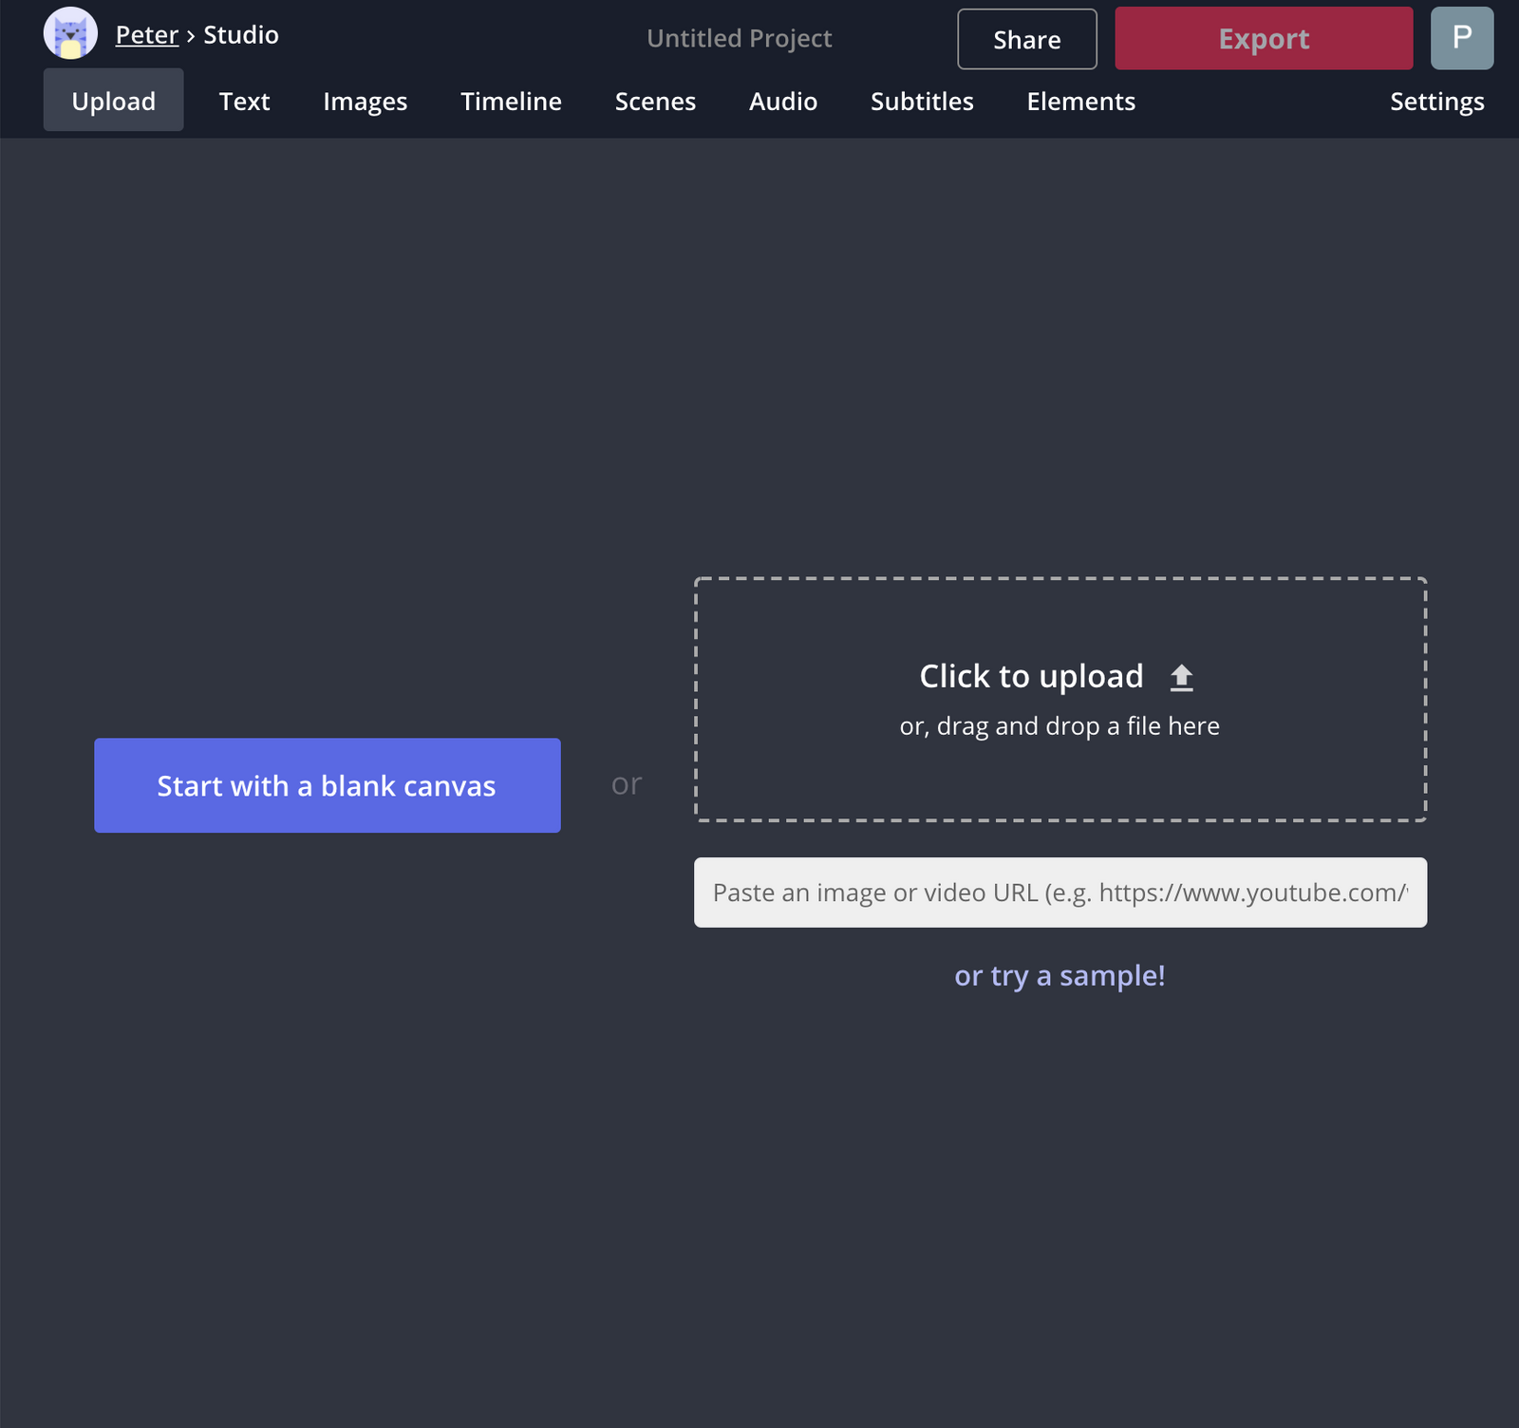Switch to the Upload tab
1519x1428 pixels.
click(113, 101)
